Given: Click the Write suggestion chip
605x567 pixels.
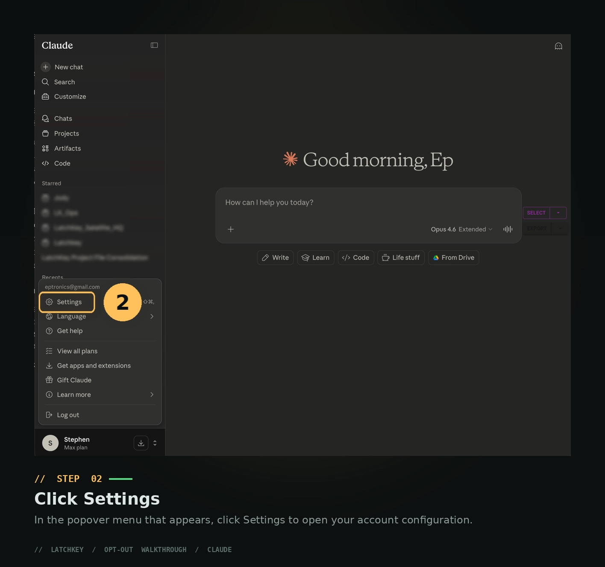Looking at the screenshot, I should 275,258.
